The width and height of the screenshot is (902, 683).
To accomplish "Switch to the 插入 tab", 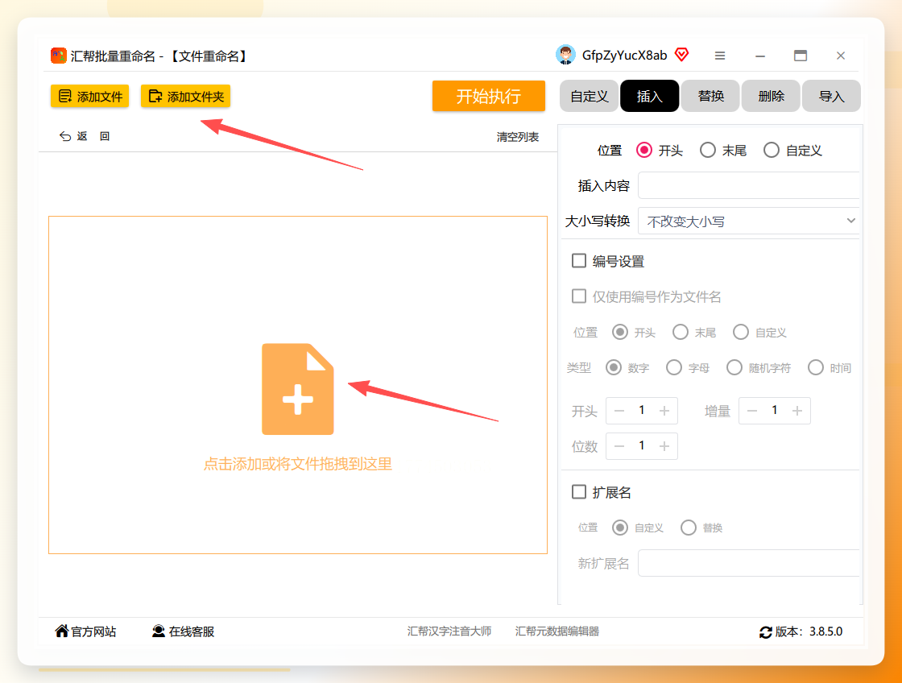I will 649,96.
